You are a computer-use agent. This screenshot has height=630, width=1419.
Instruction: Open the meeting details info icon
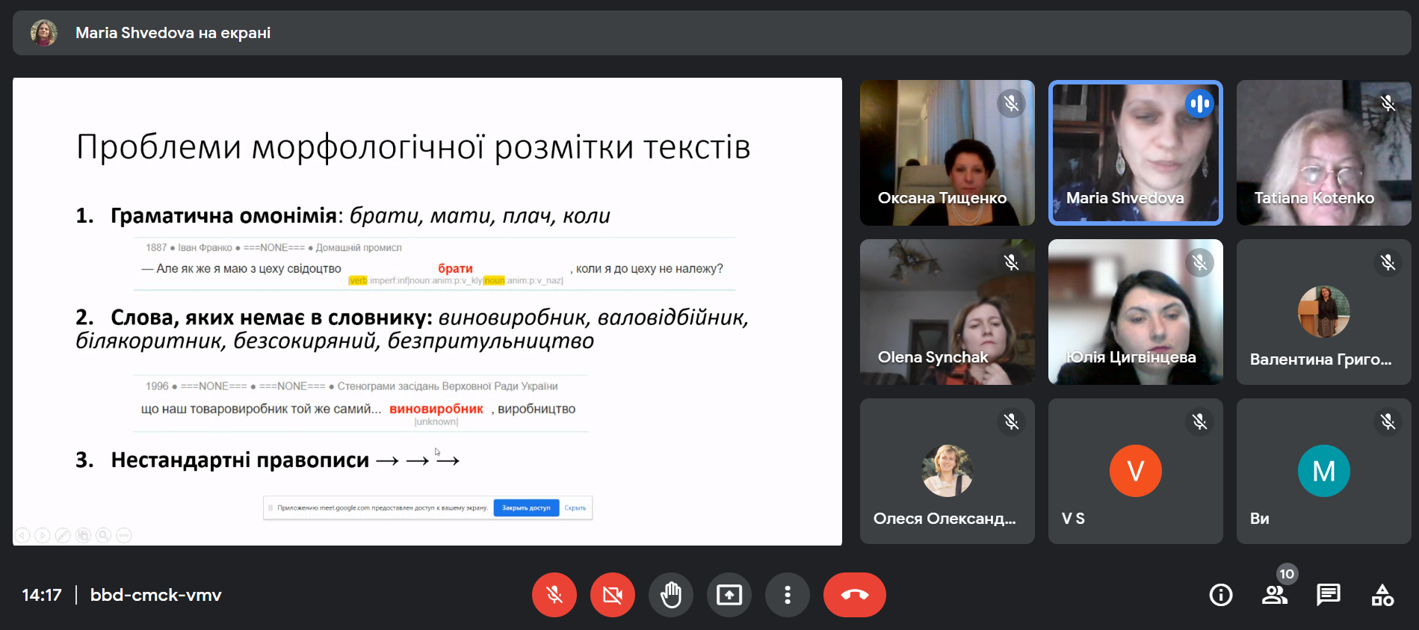tap(1220, 595)
